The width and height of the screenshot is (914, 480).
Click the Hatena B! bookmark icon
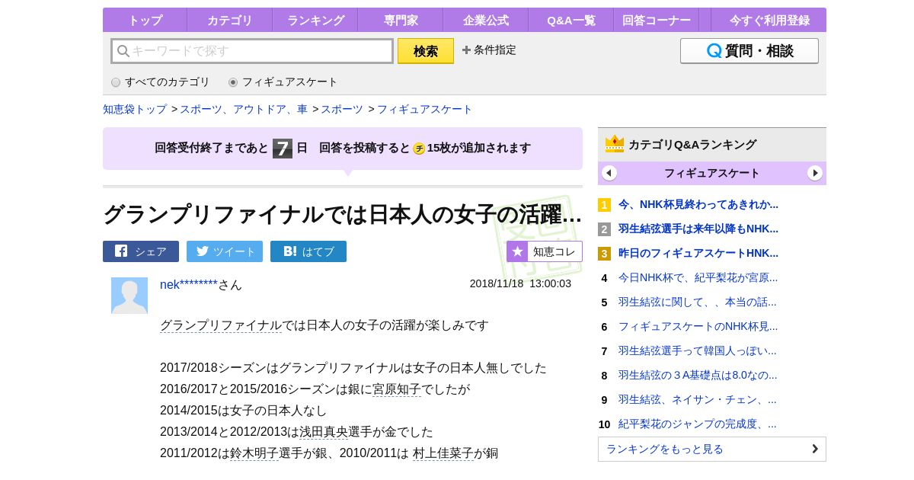290,251
